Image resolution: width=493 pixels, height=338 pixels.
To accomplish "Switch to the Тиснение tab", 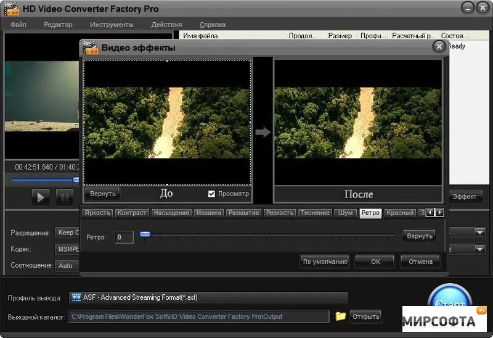I will point(315,213).
